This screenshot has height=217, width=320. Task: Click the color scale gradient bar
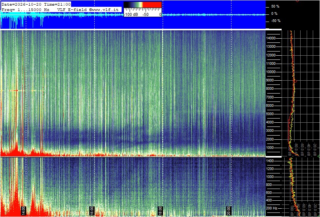[x=143, y=5]
